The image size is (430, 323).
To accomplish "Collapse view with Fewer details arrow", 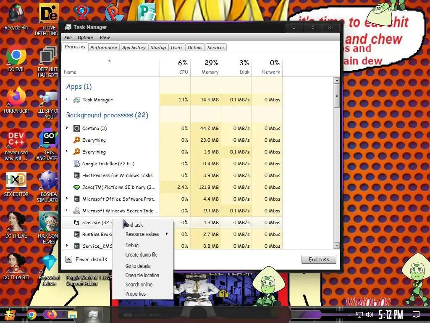I will point(69,259).
